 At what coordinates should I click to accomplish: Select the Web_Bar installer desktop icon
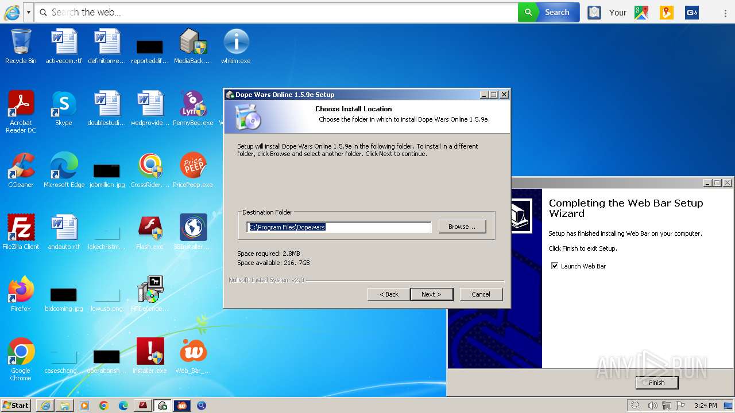click(193, 356)
